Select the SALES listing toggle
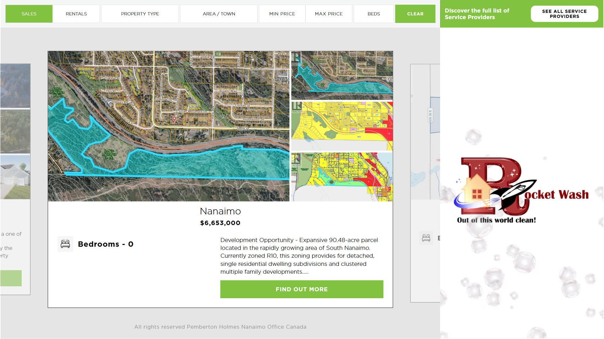 click(29, 14)
